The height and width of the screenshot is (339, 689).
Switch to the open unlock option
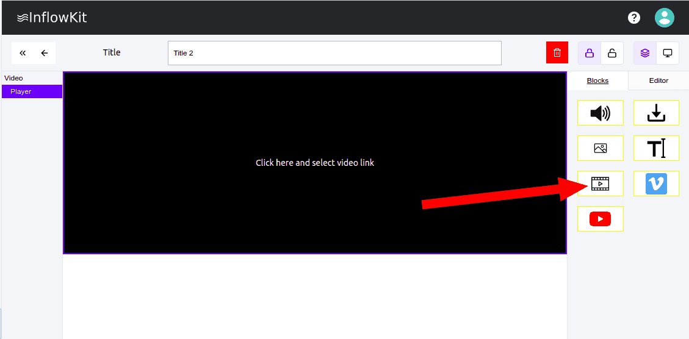(x=612, y=53)
